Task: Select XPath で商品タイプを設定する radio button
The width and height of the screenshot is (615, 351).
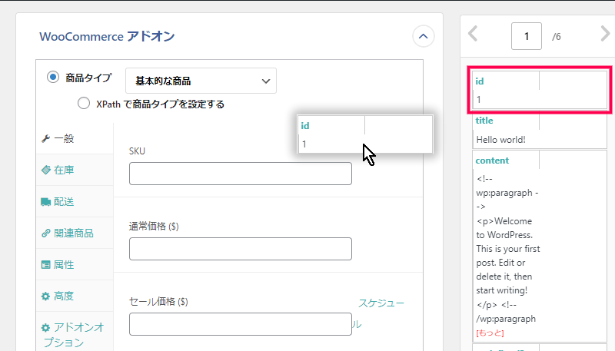Action: pyautogui.click(x=84, y=104)
